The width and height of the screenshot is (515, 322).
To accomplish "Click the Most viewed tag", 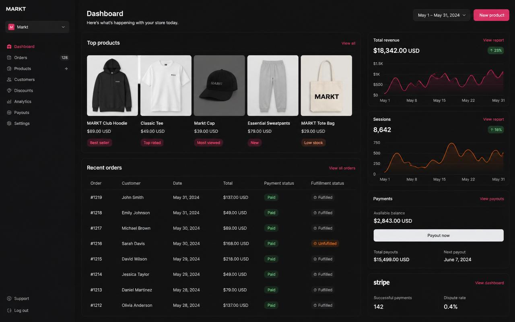I will 208,143.
